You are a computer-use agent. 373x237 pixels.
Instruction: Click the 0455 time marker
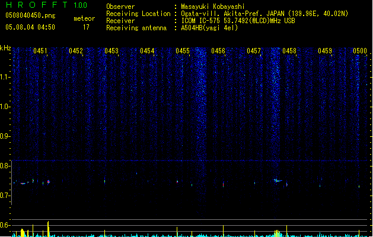pos(183,50)
